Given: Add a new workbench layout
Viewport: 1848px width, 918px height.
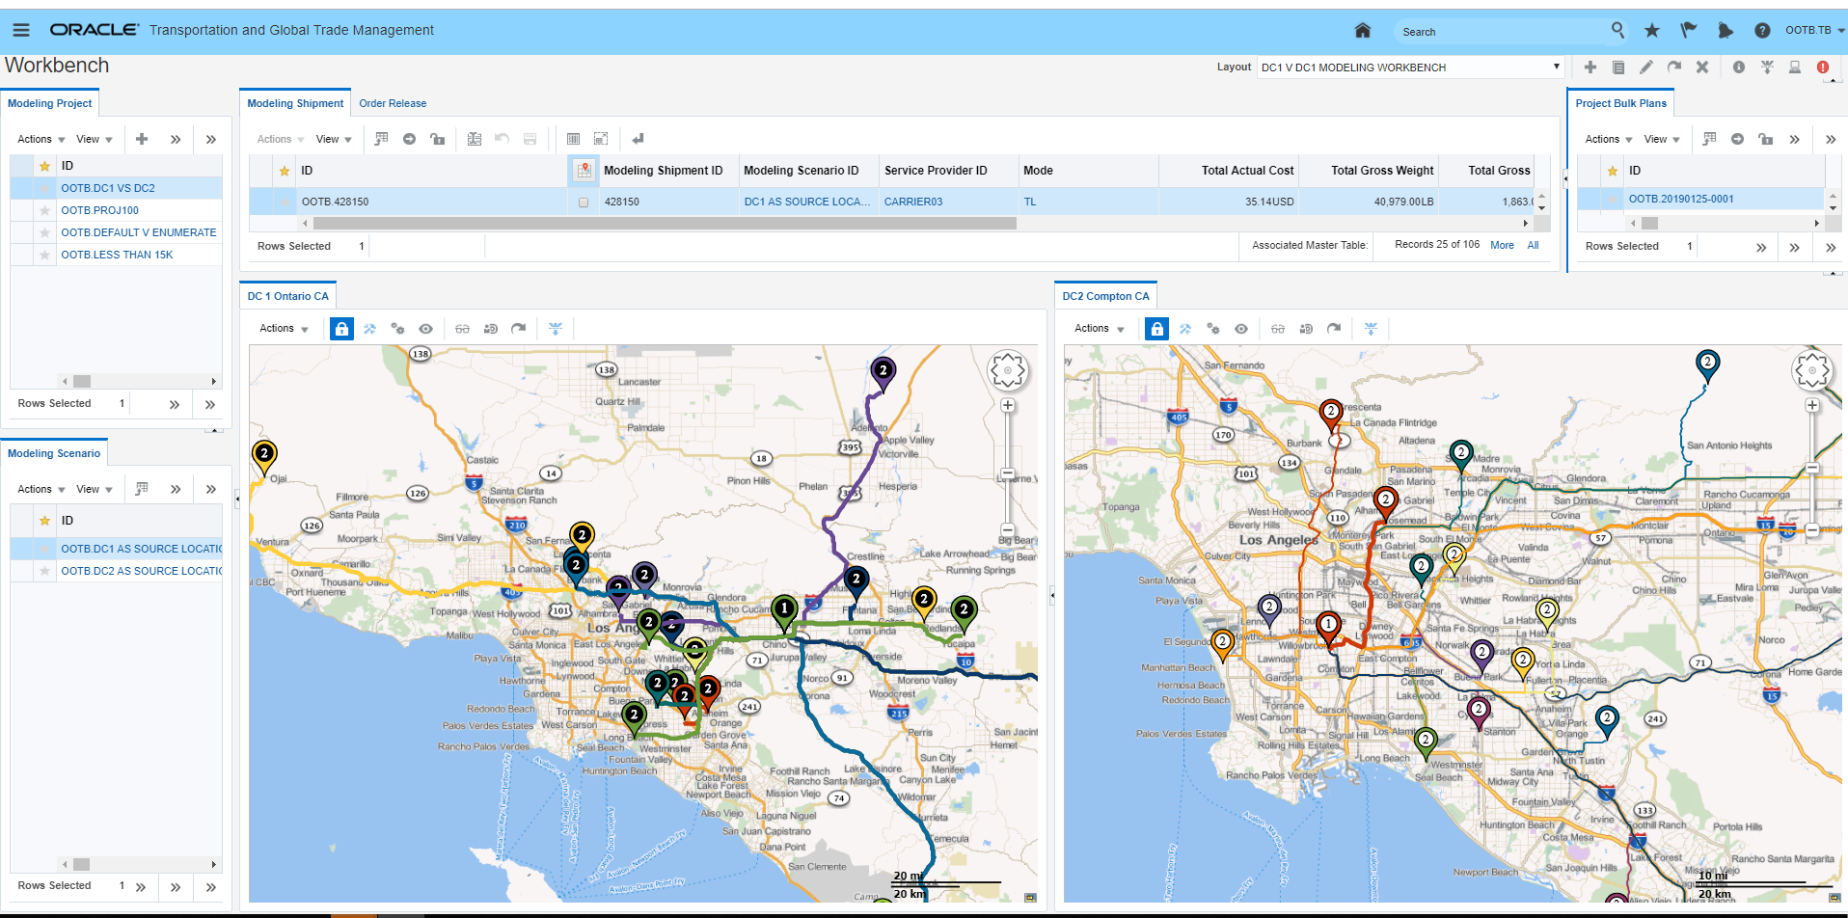Looking at the screenshot, I should (1590, 67).
